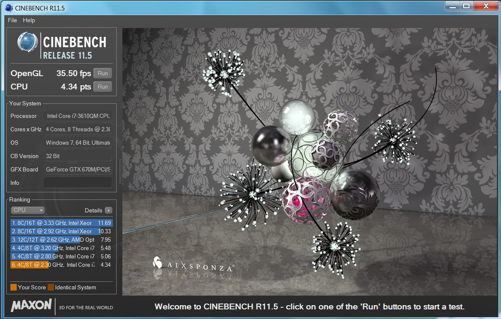Close the CINEBENCH window
The width and height of the screenshot is (501, 319).
pyautogui.click(x=486, y=6)
